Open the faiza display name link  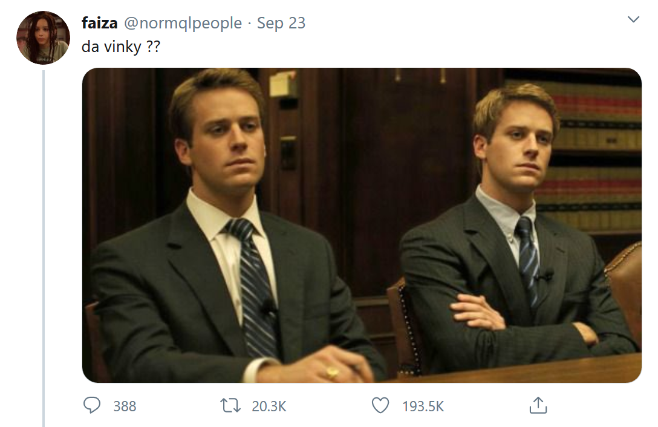coord(99,22)
